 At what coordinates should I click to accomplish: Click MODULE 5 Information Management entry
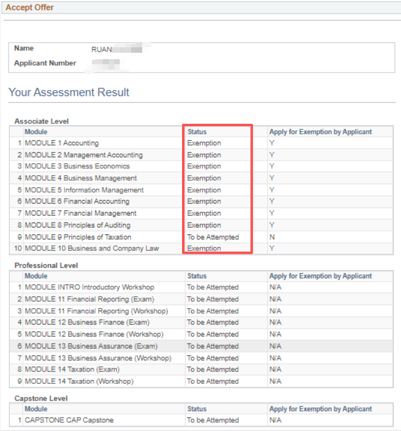(x=84, y=190)
